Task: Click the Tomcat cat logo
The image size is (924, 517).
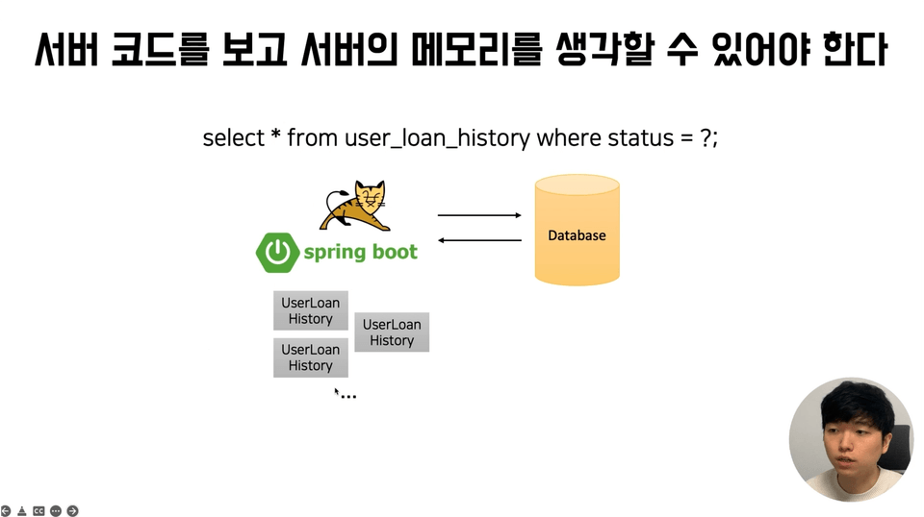Action: (355, 206)
